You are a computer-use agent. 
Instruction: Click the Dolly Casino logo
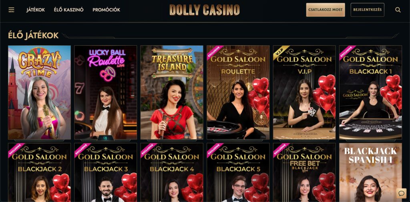[205, 10]
